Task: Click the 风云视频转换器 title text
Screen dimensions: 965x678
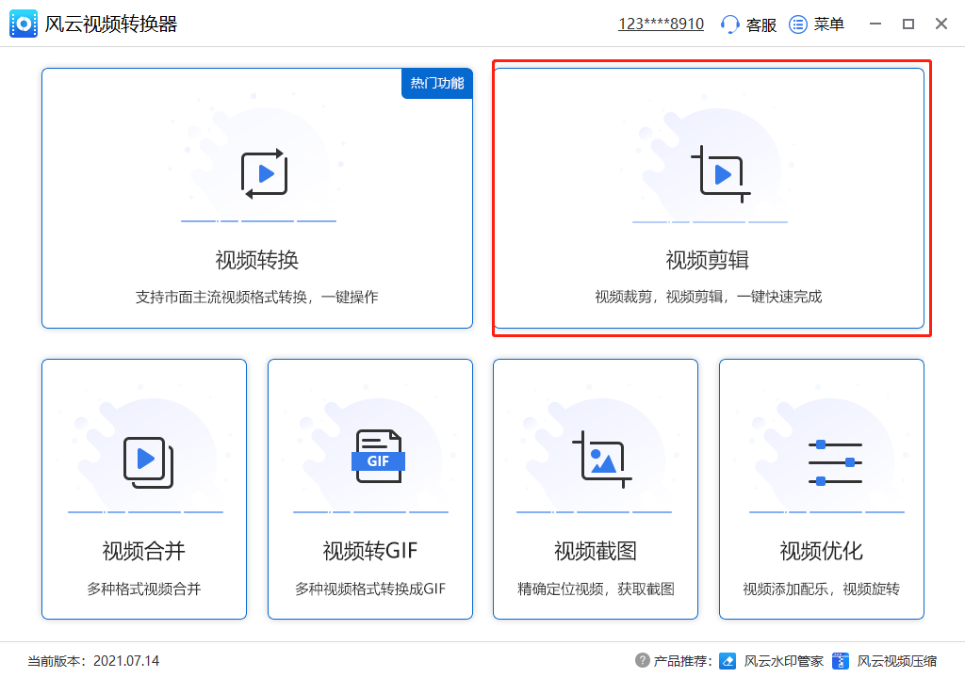Action: point(111,24)
